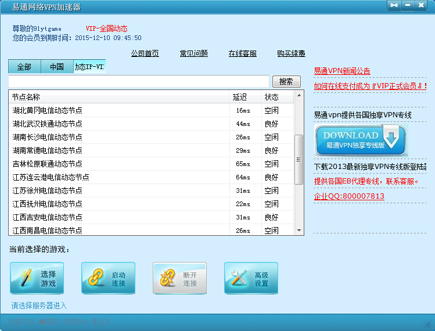Click the 请选择服务器进入 status text

coord(39,306)
